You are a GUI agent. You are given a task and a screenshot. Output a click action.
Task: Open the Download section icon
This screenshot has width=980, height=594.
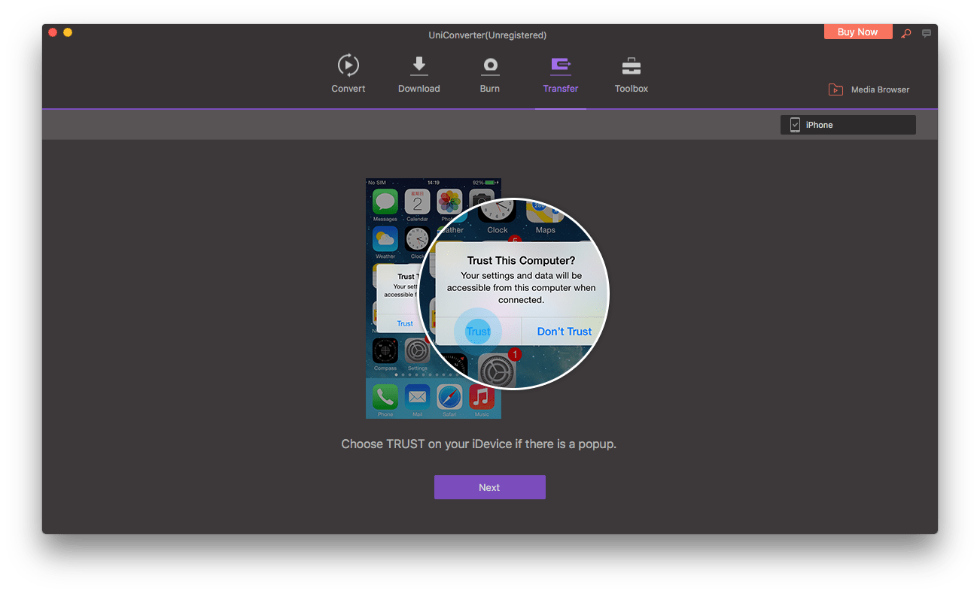pyautogui.click(x=418, y=65)
